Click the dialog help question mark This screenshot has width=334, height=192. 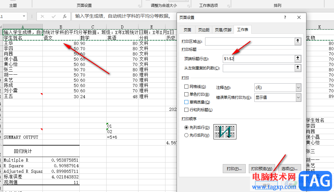click(x=285, y=17)
